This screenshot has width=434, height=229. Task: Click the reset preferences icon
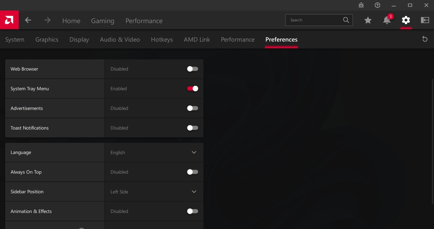point(425,39)
